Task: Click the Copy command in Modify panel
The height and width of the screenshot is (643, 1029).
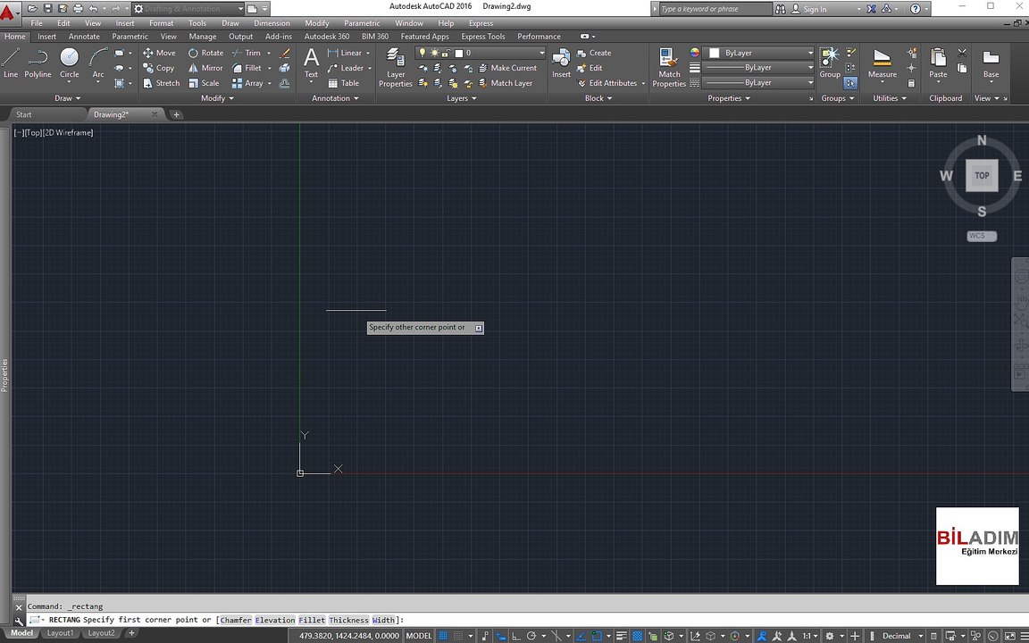Action: point(159,68)
